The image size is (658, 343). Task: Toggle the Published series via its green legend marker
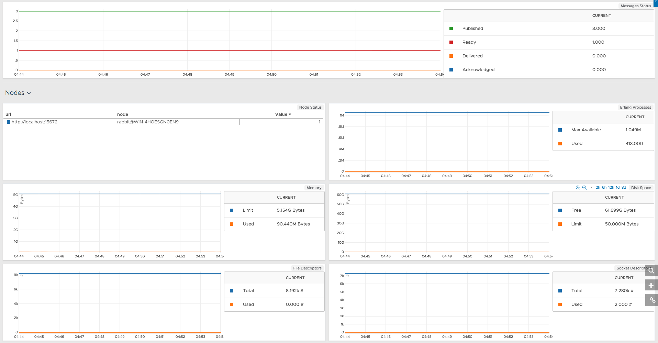(x=451, y=29)
